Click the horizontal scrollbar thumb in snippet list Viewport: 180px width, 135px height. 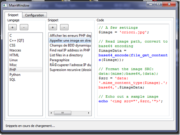pos(63,113)
